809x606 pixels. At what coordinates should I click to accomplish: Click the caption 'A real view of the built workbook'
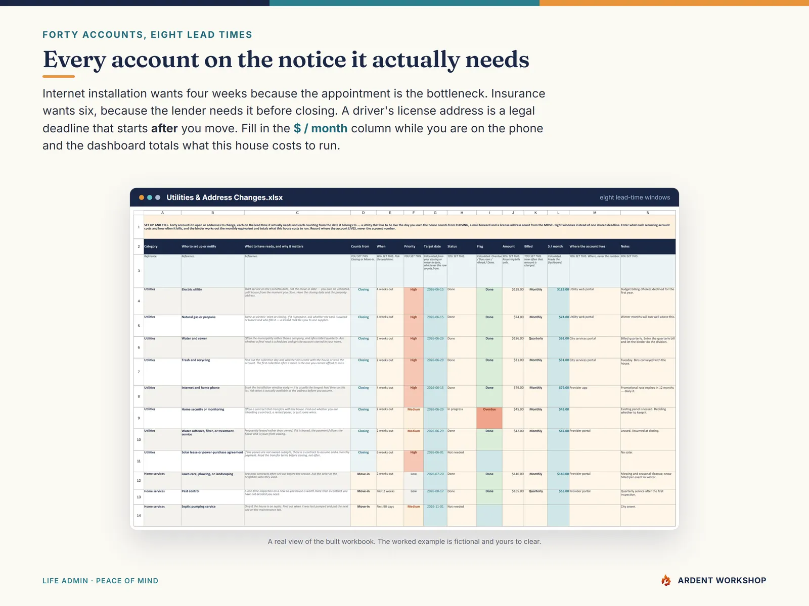(321, 541)
